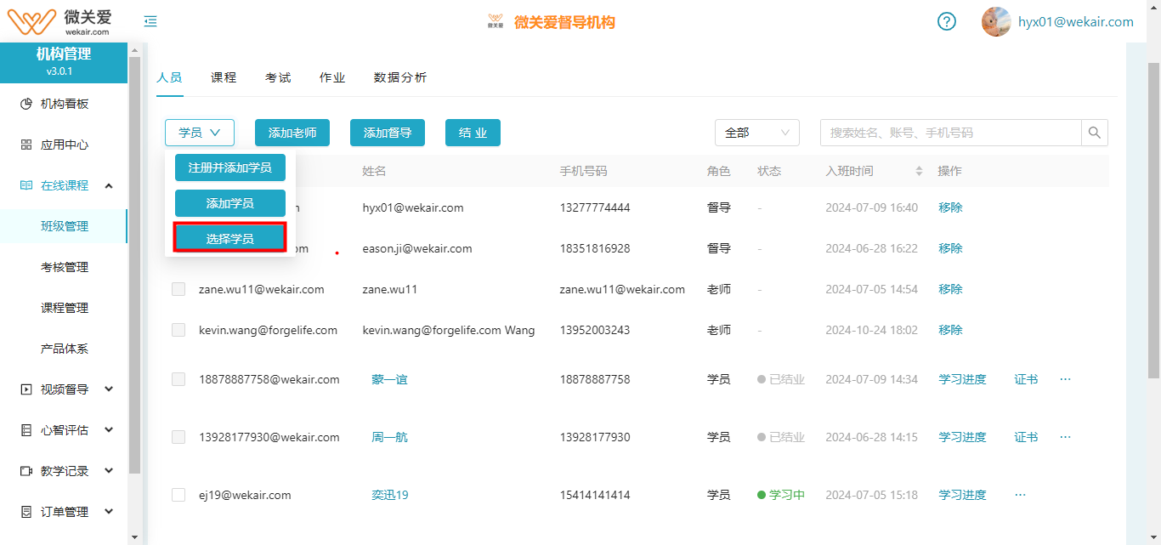Open student profile 奕迅19
This screenshot has height=545, width=1161.
coord(390,495)
